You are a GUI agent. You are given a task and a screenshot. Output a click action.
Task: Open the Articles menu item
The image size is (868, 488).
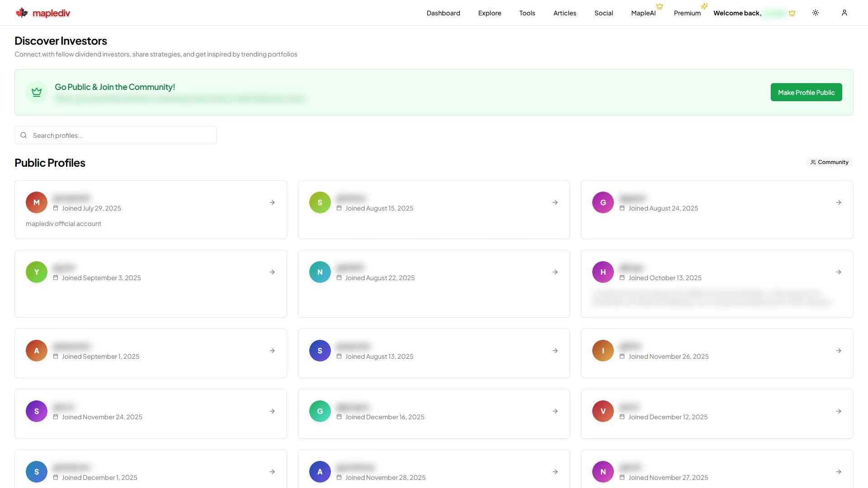tap(565, 13)
